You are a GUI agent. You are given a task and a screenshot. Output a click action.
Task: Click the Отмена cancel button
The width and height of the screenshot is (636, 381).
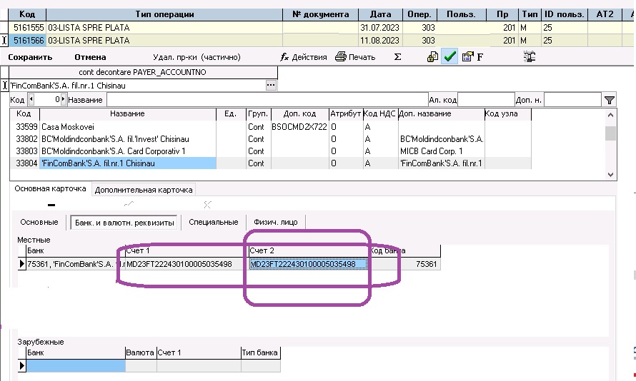(x=90, y=57)
